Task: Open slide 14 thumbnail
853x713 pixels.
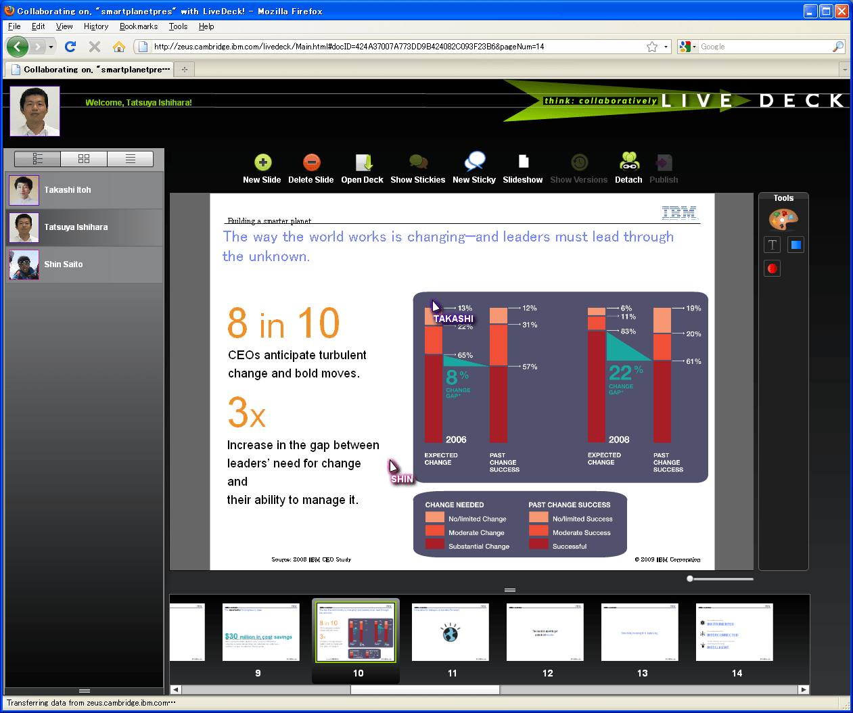Action: click(735, 632)
